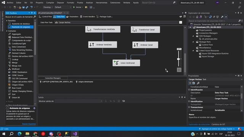Click the Sort icon on Ordenar Canal node
The height and width of the screenshot is (137, 244).
(136, 45)
